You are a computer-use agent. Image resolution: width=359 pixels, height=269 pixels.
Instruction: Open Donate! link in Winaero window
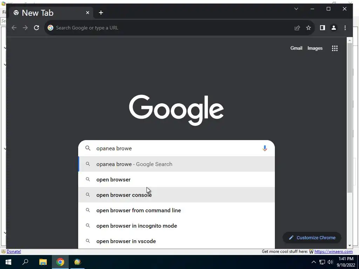(x=14, y=251)
